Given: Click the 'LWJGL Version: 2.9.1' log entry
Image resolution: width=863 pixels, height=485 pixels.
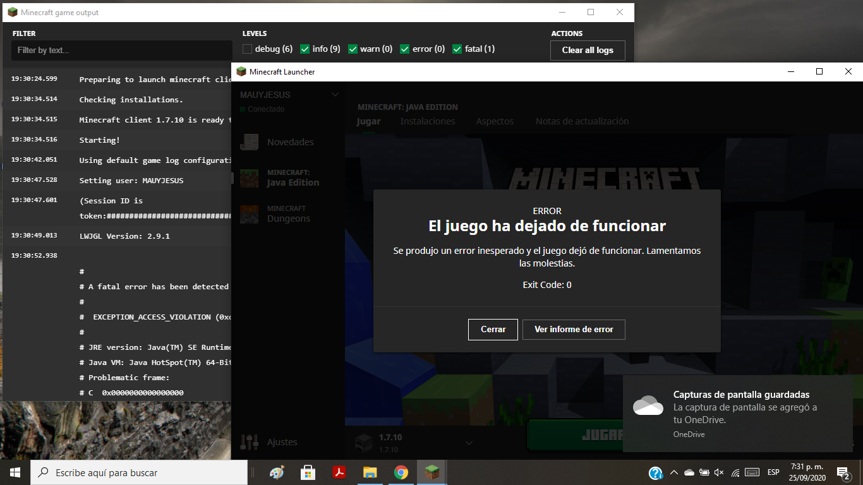Looking at the screenshot, I should click(x=124, y=236).
